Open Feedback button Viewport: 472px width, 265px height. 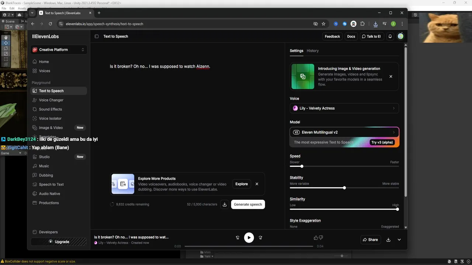tap(332, 36)
